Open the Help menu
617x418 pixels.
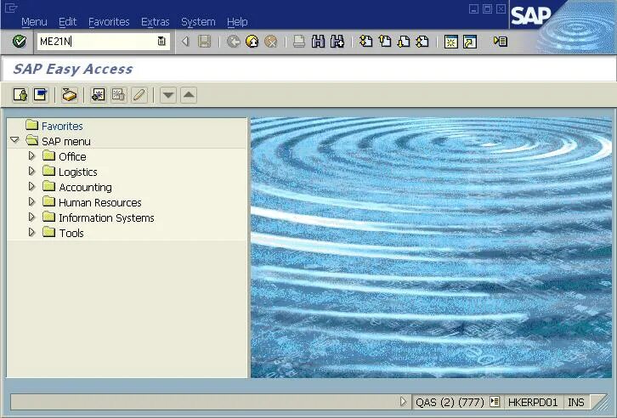(237, 21)
